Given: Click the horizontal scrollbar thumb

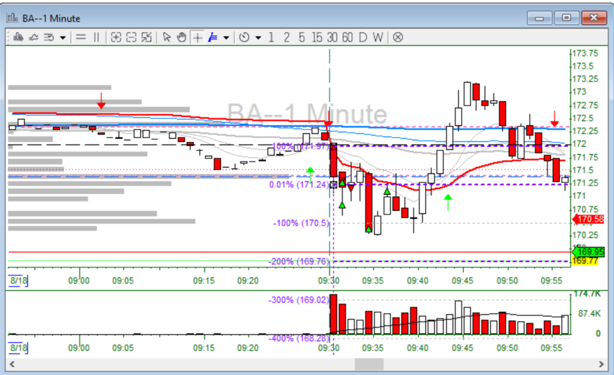Looking at the screenshot, I should coord(369,364).
